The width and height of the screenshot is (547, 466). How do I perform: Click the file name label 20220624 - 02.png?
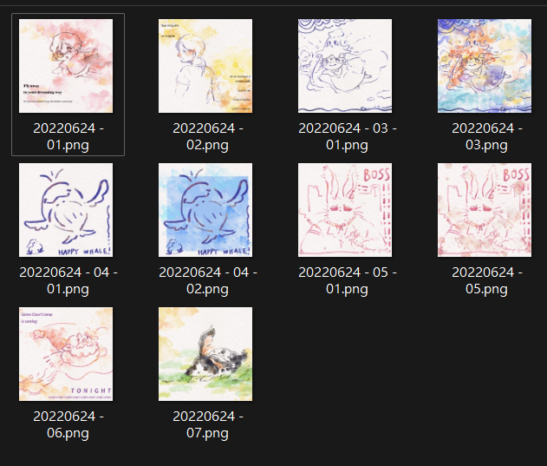(x=208, y=136)
